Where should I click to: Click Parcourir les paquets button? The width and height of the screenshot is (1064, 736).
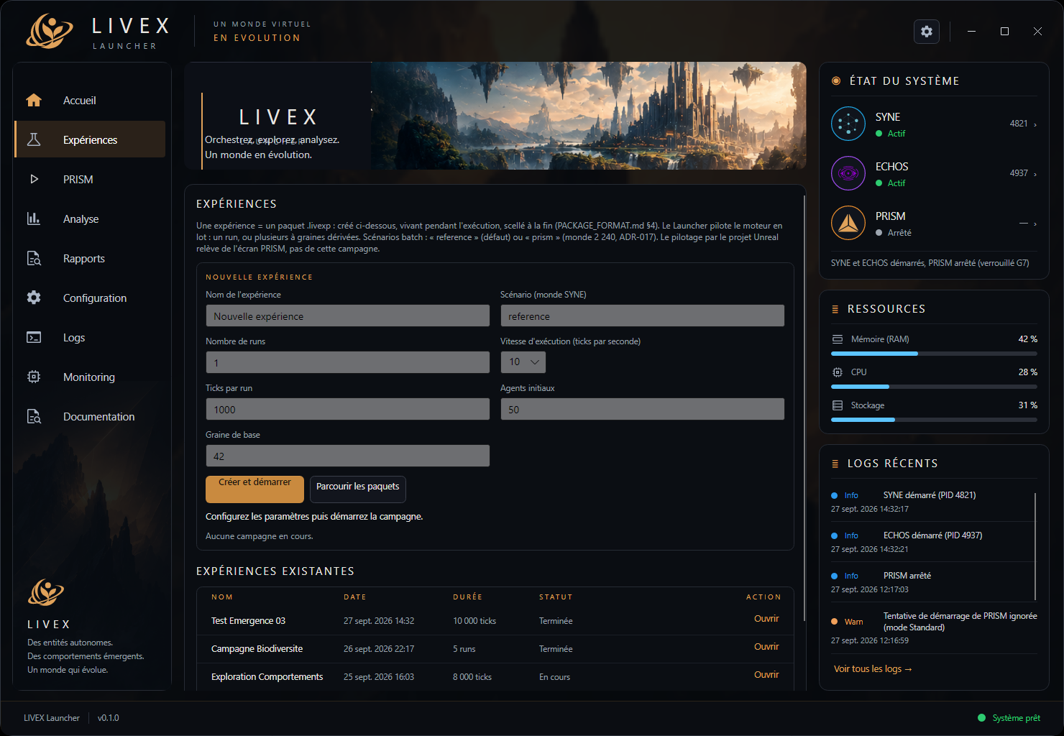358,489
